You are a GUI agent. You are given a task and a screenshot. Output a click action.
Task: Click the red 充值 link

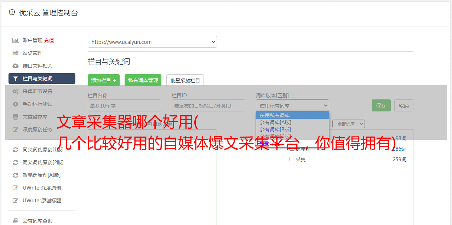click(x=49, y=40)
